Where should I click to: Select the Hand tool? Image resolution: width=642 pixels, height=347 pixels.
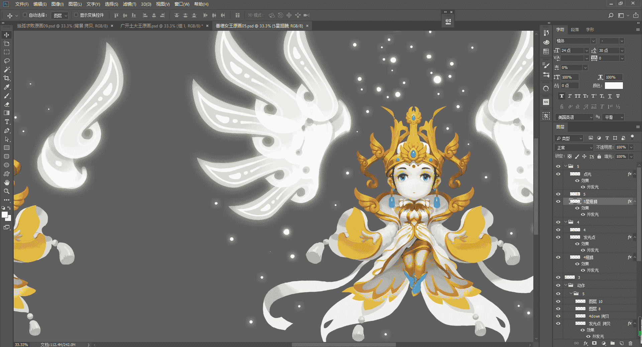click(x=7, y=183)
